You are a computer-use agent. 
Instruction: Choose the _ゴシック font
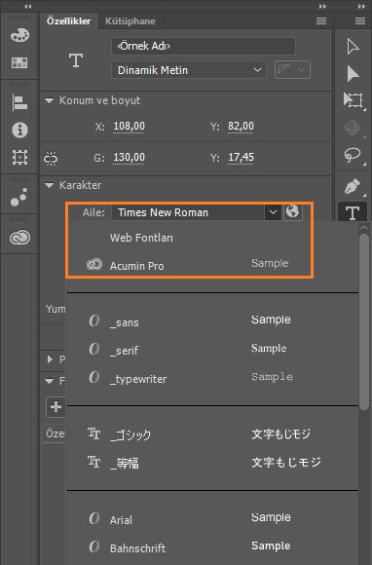click(x=212, y=434)
